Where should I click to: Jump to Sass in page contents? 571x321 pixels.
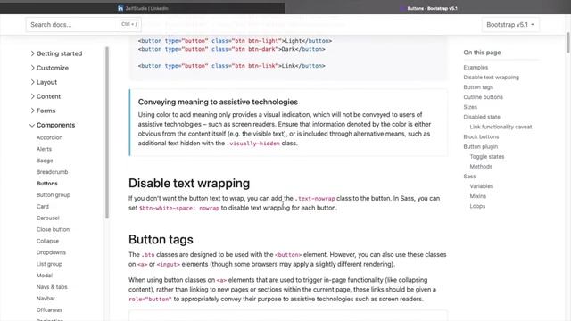tap(469, 176)
